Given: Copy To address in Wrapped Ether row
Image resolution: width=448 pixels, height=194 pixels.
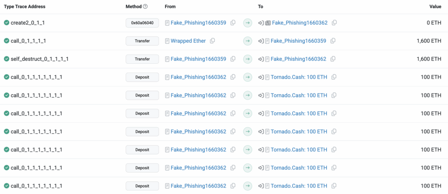Looking at the screenshot, I should point(333,41).
